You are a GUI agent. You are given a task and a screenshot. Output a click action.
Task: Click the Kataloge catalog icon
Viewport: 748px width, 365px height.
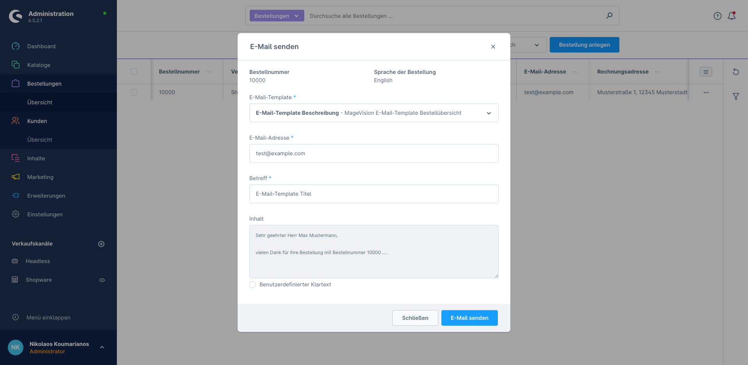click(x=16, y=65)
